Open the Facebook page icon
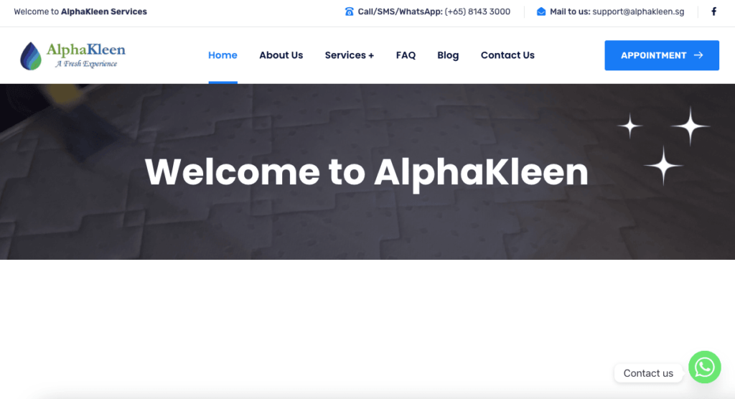Screen dimensions: 735x399 713,11
